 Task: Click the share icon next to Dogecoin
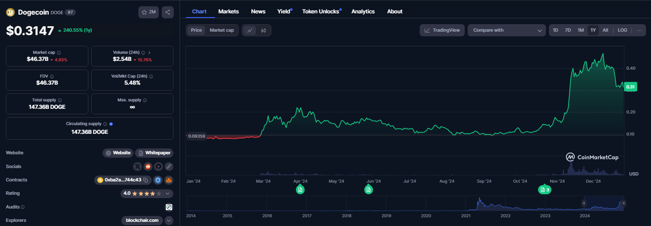168,12
